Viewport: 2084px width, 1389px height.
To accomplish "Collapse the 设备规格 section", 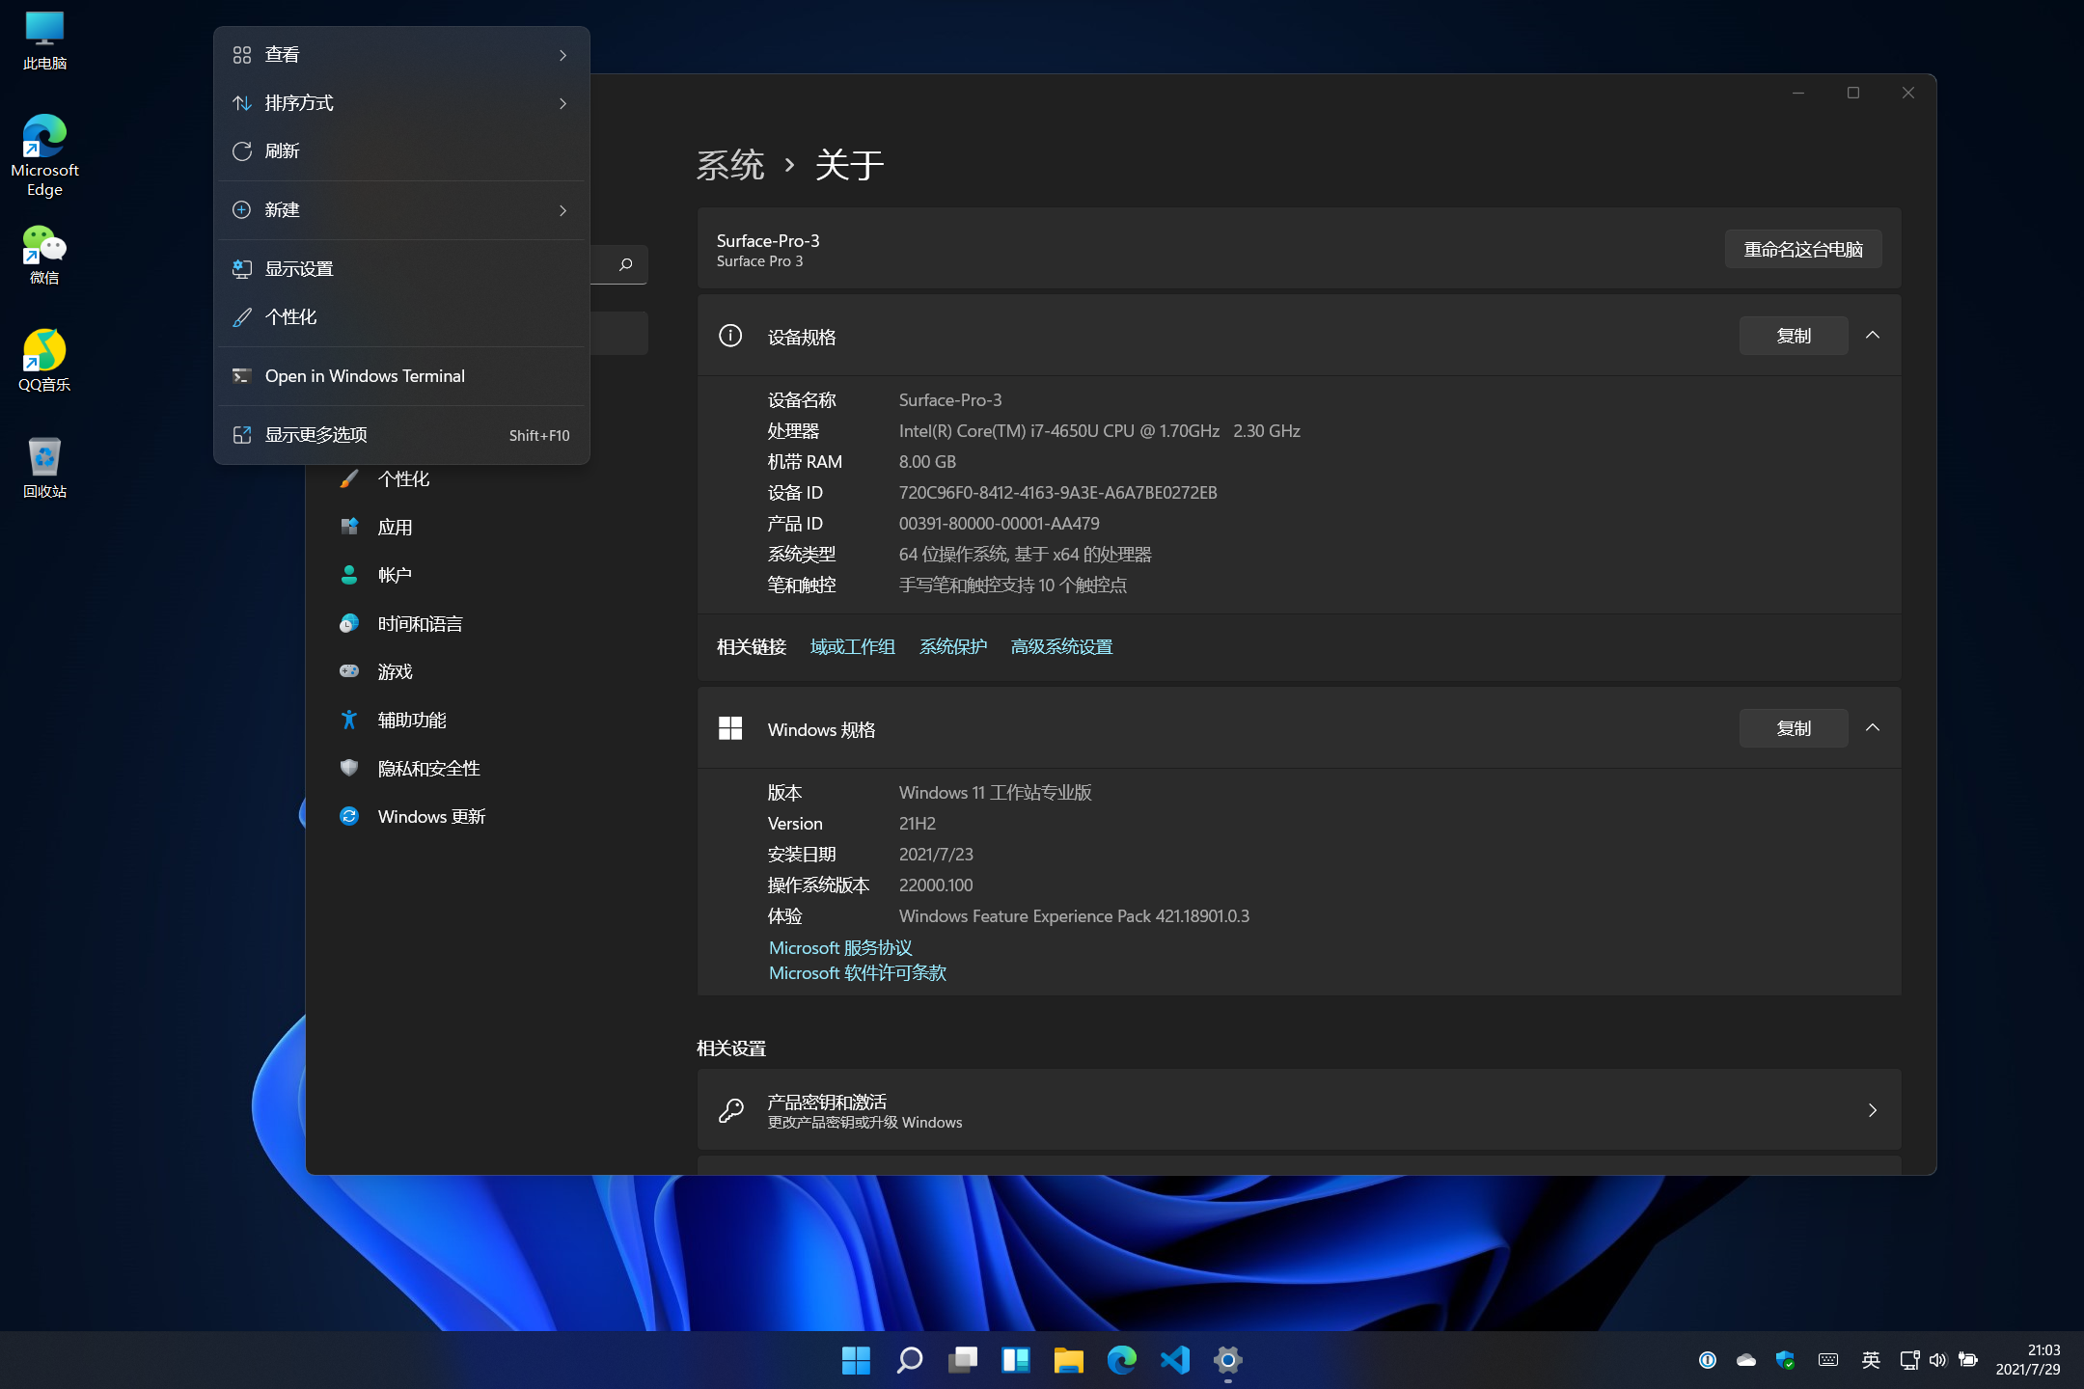I will tap(1873, 336).
